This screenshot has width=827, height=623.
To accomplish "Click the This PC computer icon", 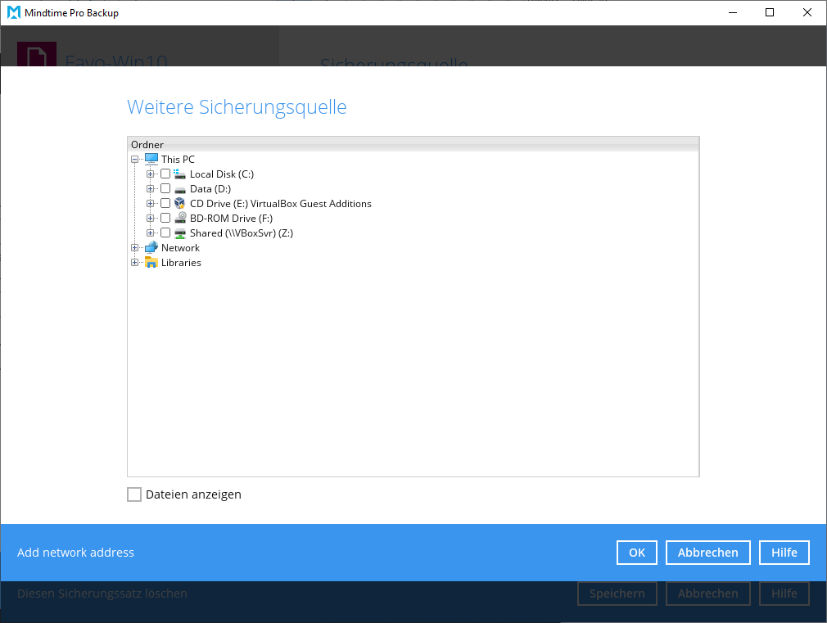I will click(151, 160).
